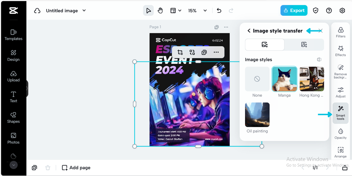Click the Page 1 label

[155, 27]
